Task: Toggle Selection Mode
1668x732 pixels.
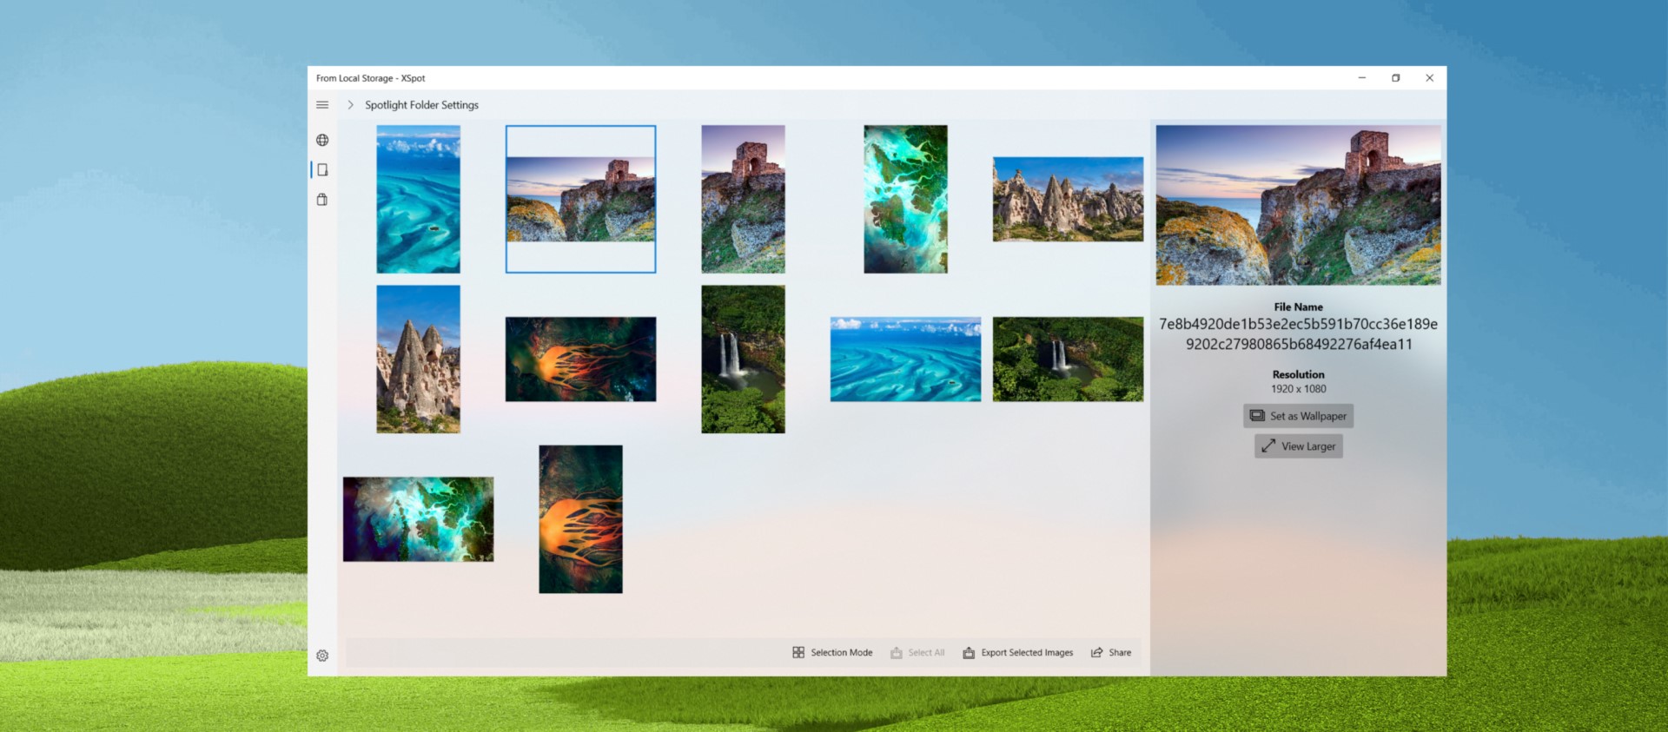Action: tap(832, 652)
